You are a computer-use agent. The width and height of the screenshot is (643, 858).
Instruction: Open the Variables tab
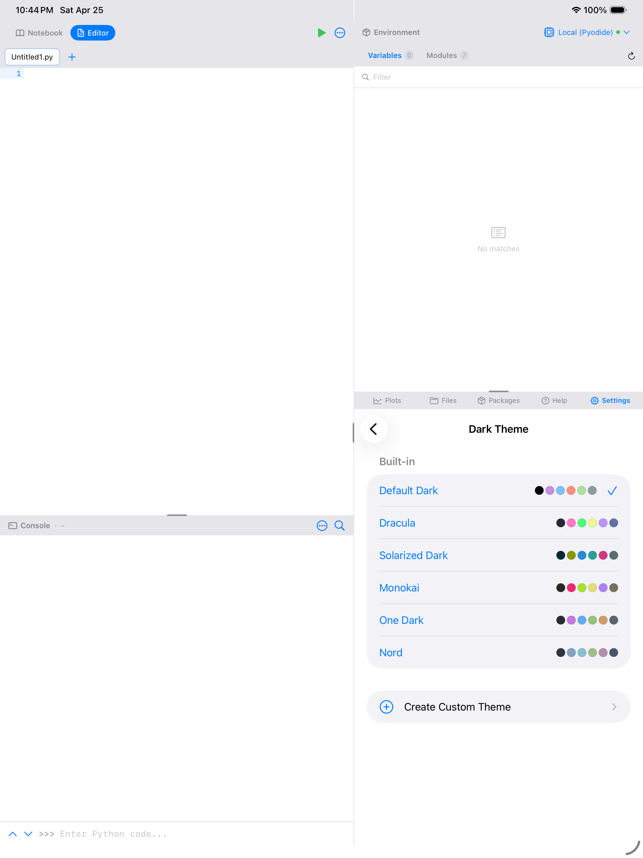coord(390,55)
